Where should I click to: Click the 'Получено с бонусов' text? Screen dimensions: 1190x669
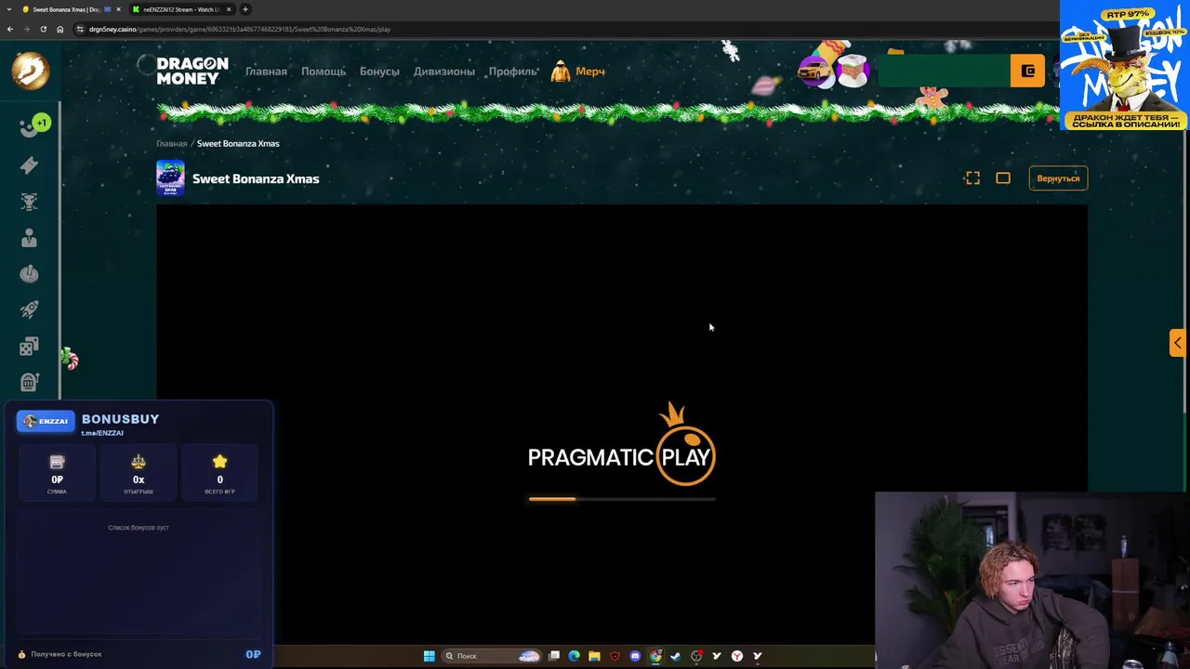[x=66, y=654]
